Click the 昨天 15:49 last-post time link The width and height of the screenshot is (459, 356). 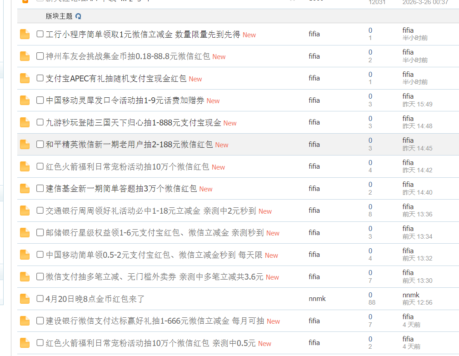pos(418,104)
